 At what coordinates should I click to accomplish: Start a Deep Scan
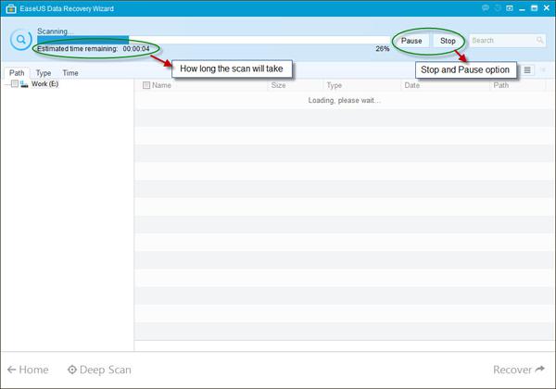(x=99, y=370)
